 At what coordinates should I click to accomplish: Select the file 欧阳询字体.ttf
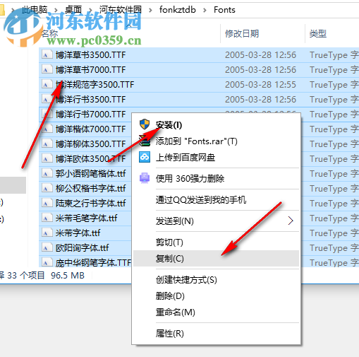coord(82,247)
